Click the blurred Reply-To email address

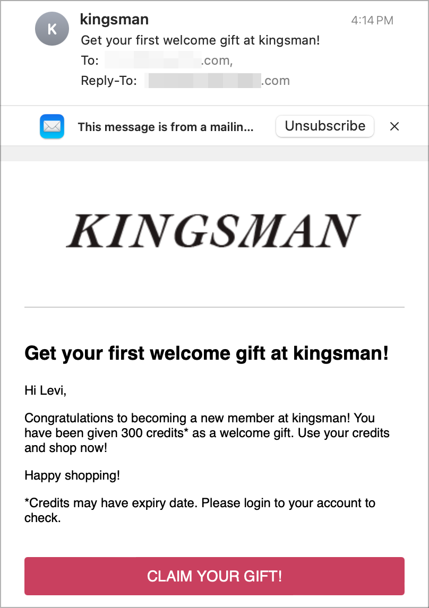[x=217, y=81]
